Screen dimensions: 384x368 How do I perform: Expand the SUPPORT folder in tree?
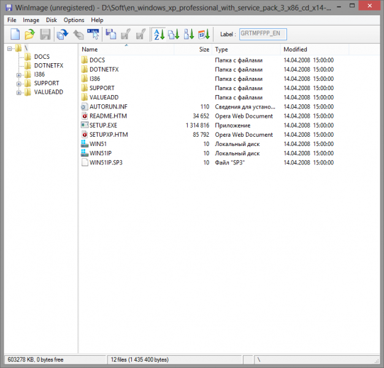[18, 84]
